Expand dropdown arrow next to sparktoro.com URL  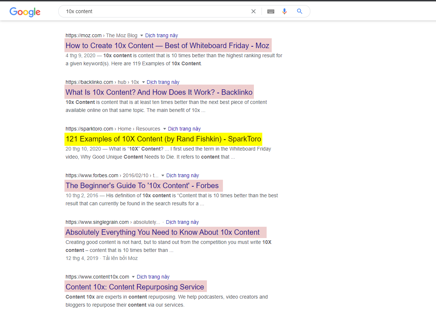(x=165, y=129)
